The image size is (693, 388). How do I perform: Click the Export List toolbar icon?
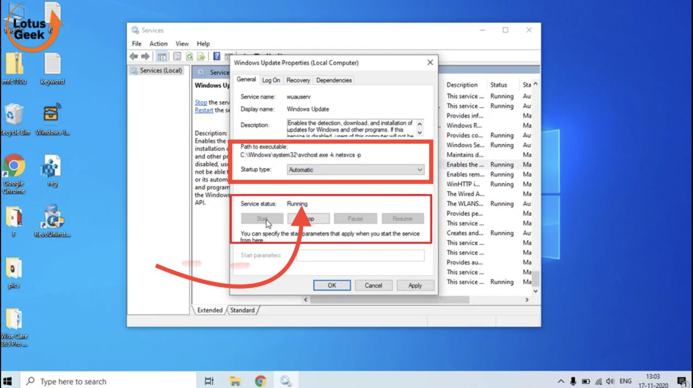[x=201, y=56]
